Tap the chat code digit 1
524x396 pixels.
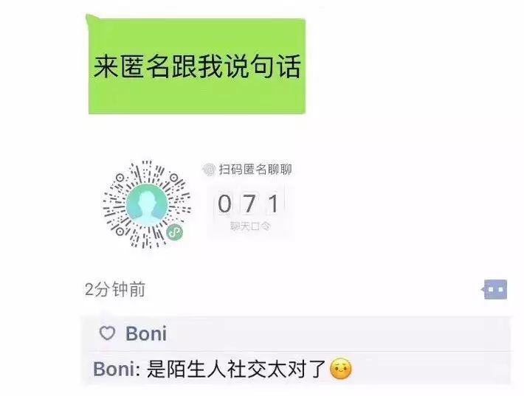[x=274, y=204]
